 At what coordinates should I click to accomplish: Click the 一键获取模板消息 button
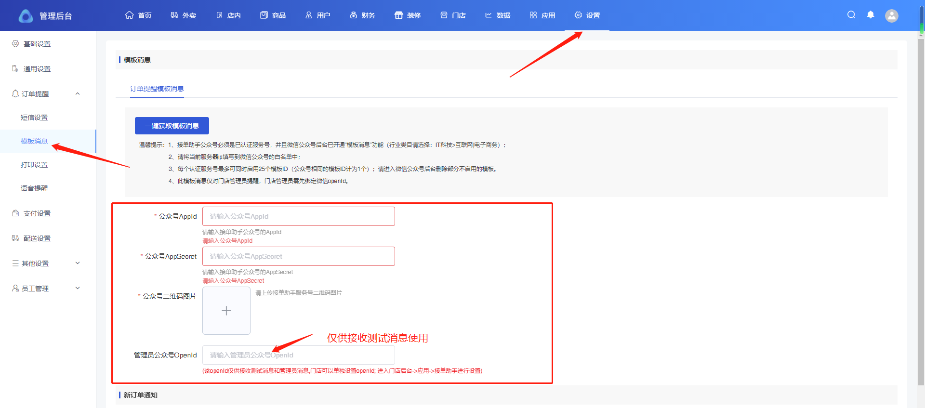172,126
